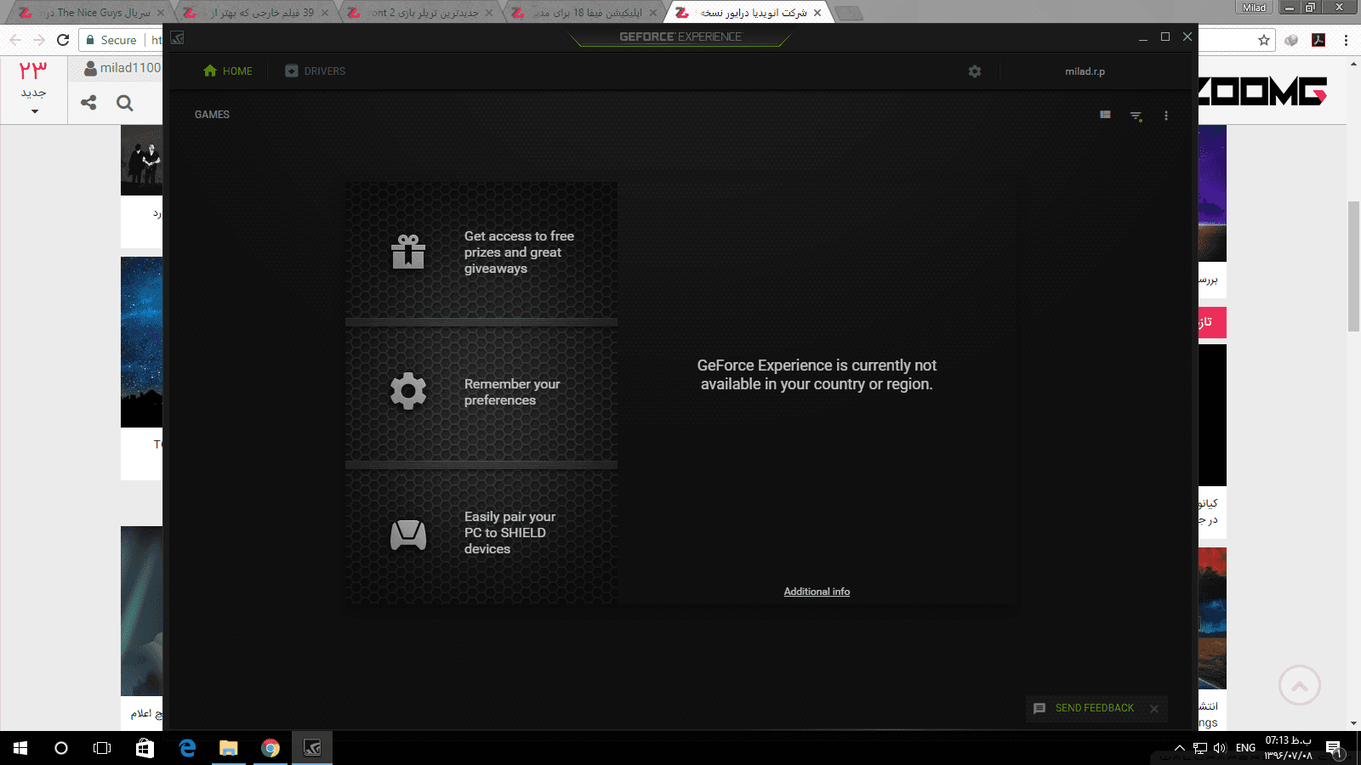Click GeForce Experience taskbar icon

(x=312, y=748)
